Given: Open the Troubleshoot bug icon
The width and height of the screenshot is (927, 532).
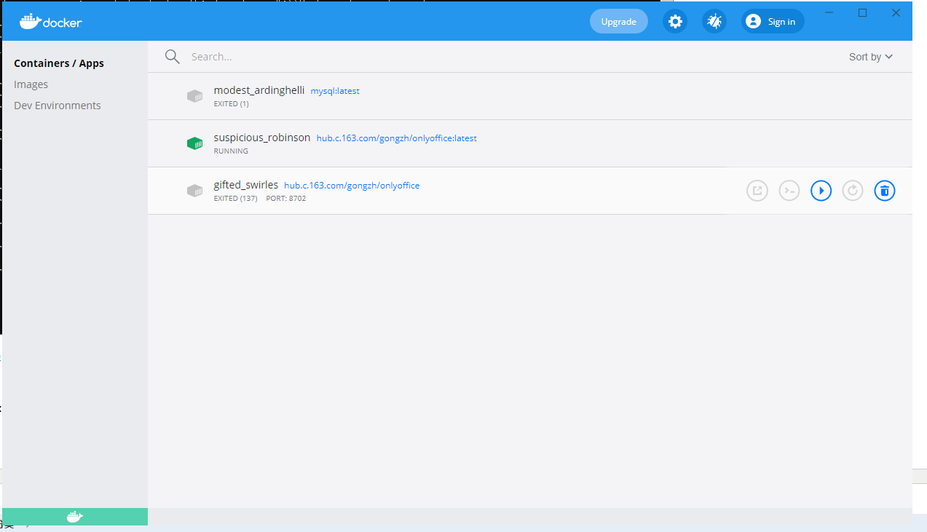Looking at the screenshot, I should coord(714,21).
